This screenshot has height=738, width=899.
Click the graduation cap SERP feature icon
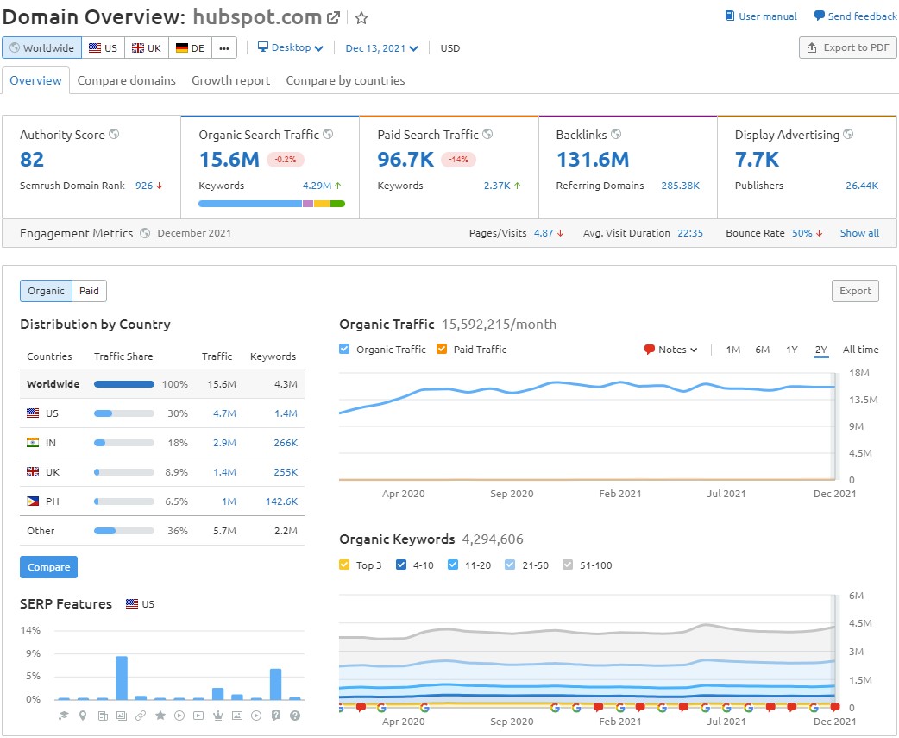[x=64, y=715]
